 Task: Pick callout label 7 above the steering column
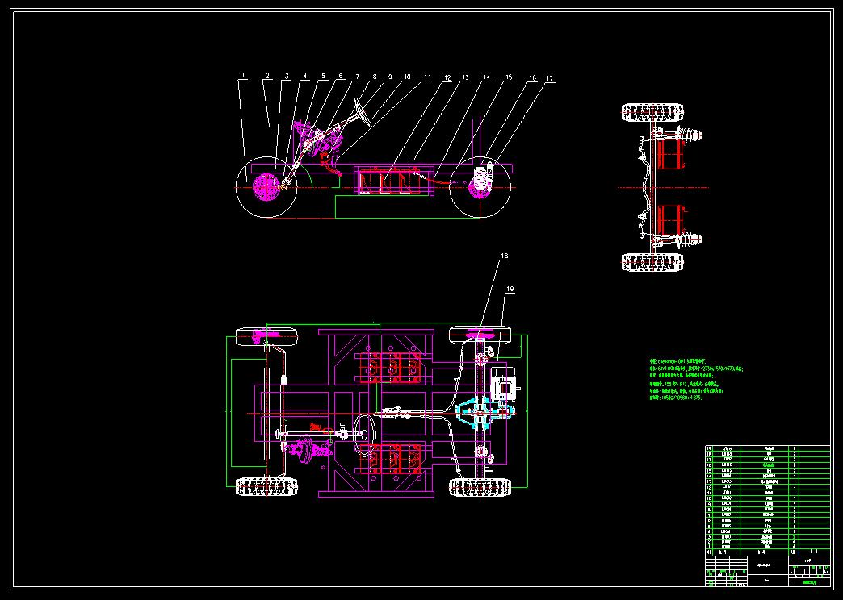click(x=358, y=77)
